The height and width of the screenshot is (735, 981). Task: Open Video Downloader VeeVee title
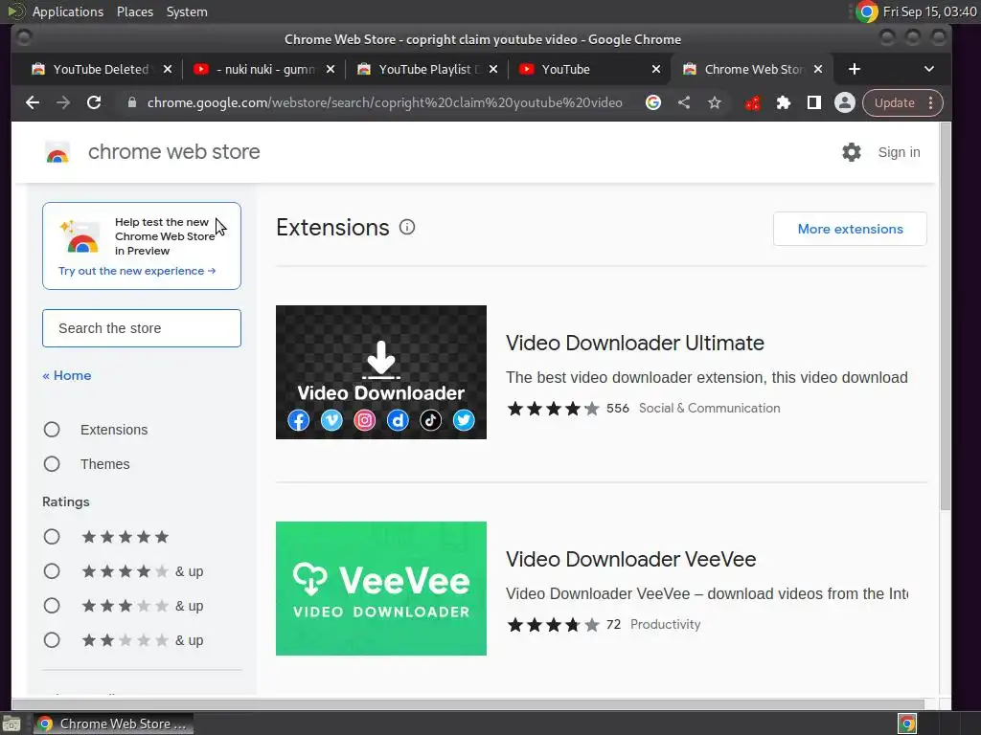630,559
